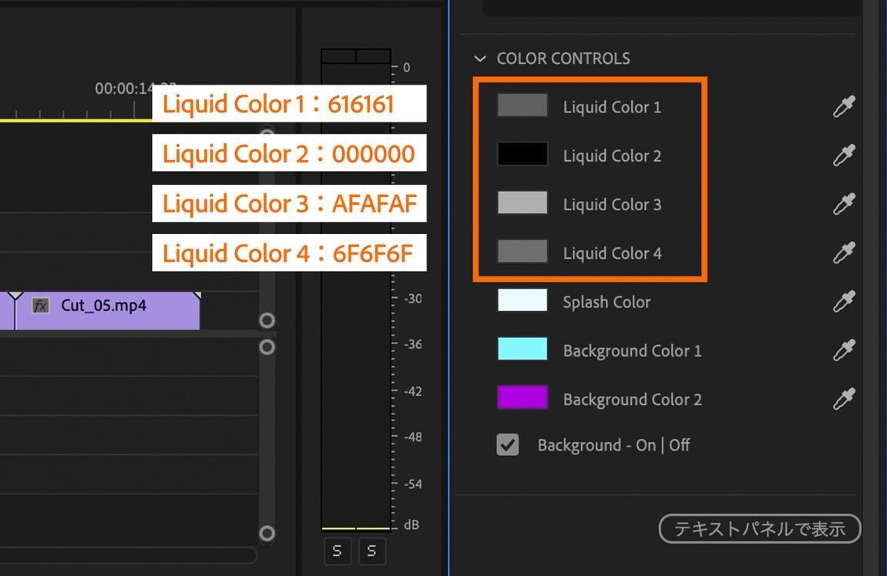Open the black Liquid Color 2 swatch
The width and height of the screenshot is (887, 576).
coord(522,154)
